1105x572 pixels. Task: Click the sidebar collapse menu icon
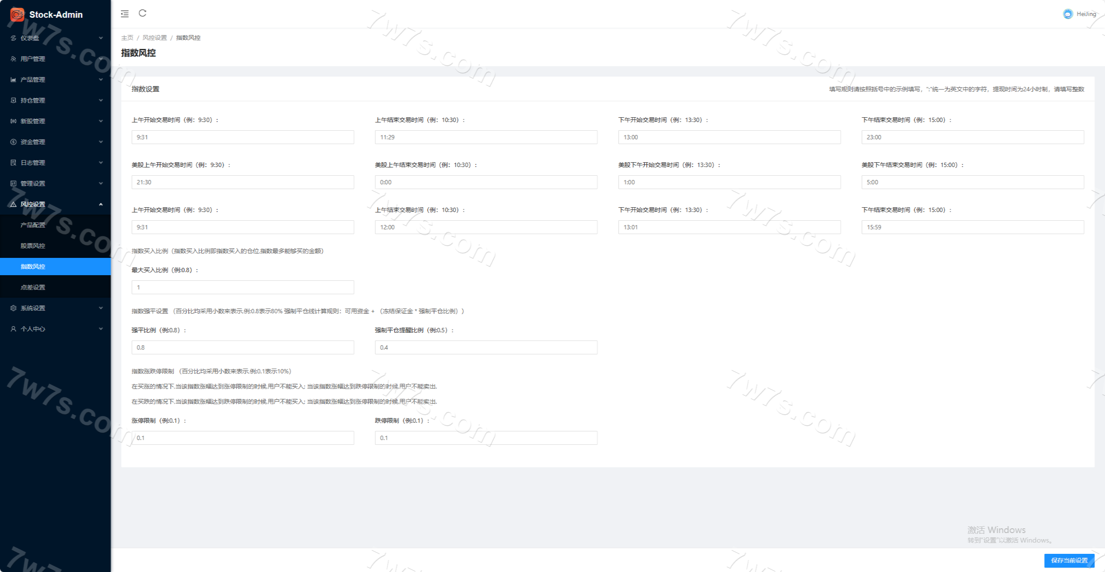[x=125, y=14]
